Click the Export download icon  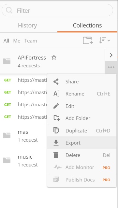[x=56, y=143]
